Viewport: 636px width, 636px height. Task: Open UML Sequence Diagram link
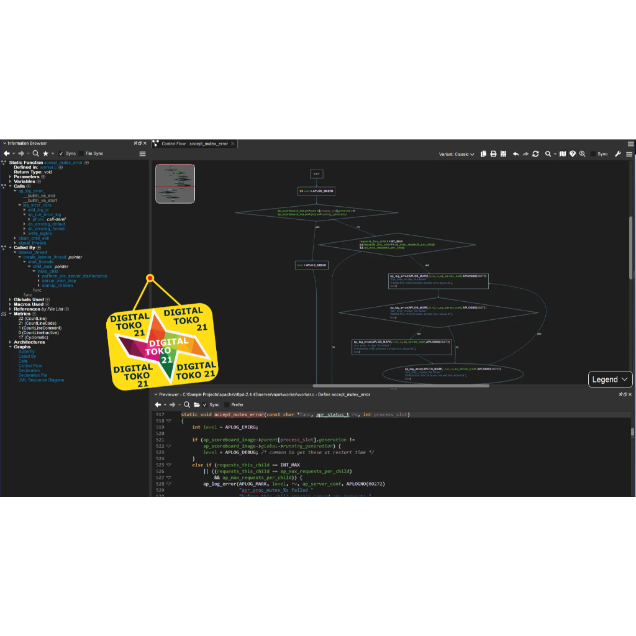tap(41, 380)
